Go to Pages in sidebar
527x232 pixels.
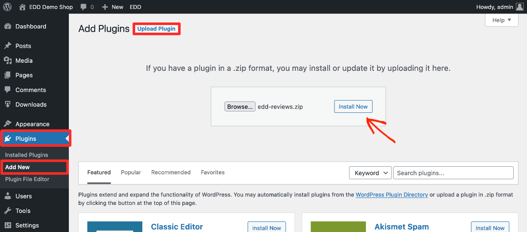point(24,75)
